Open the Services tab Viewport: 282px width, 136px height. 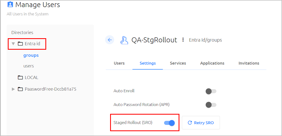(178, 63)
